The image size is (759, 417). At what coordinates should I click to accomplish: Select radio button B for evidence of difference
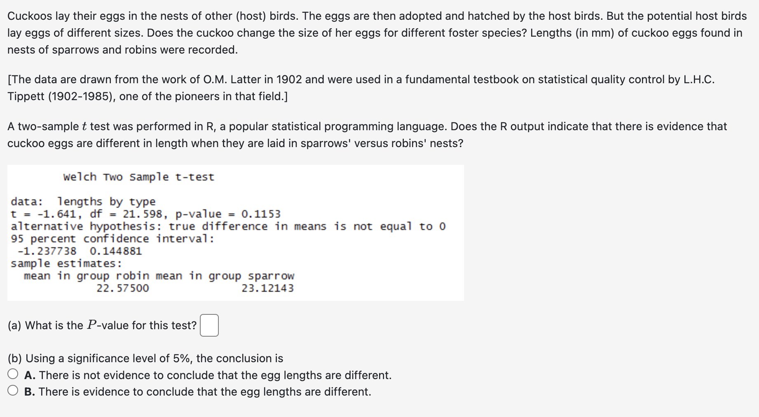[x=14, y=391]
